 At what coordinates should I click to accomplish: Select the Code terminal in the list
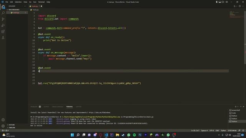pos(234,113)
